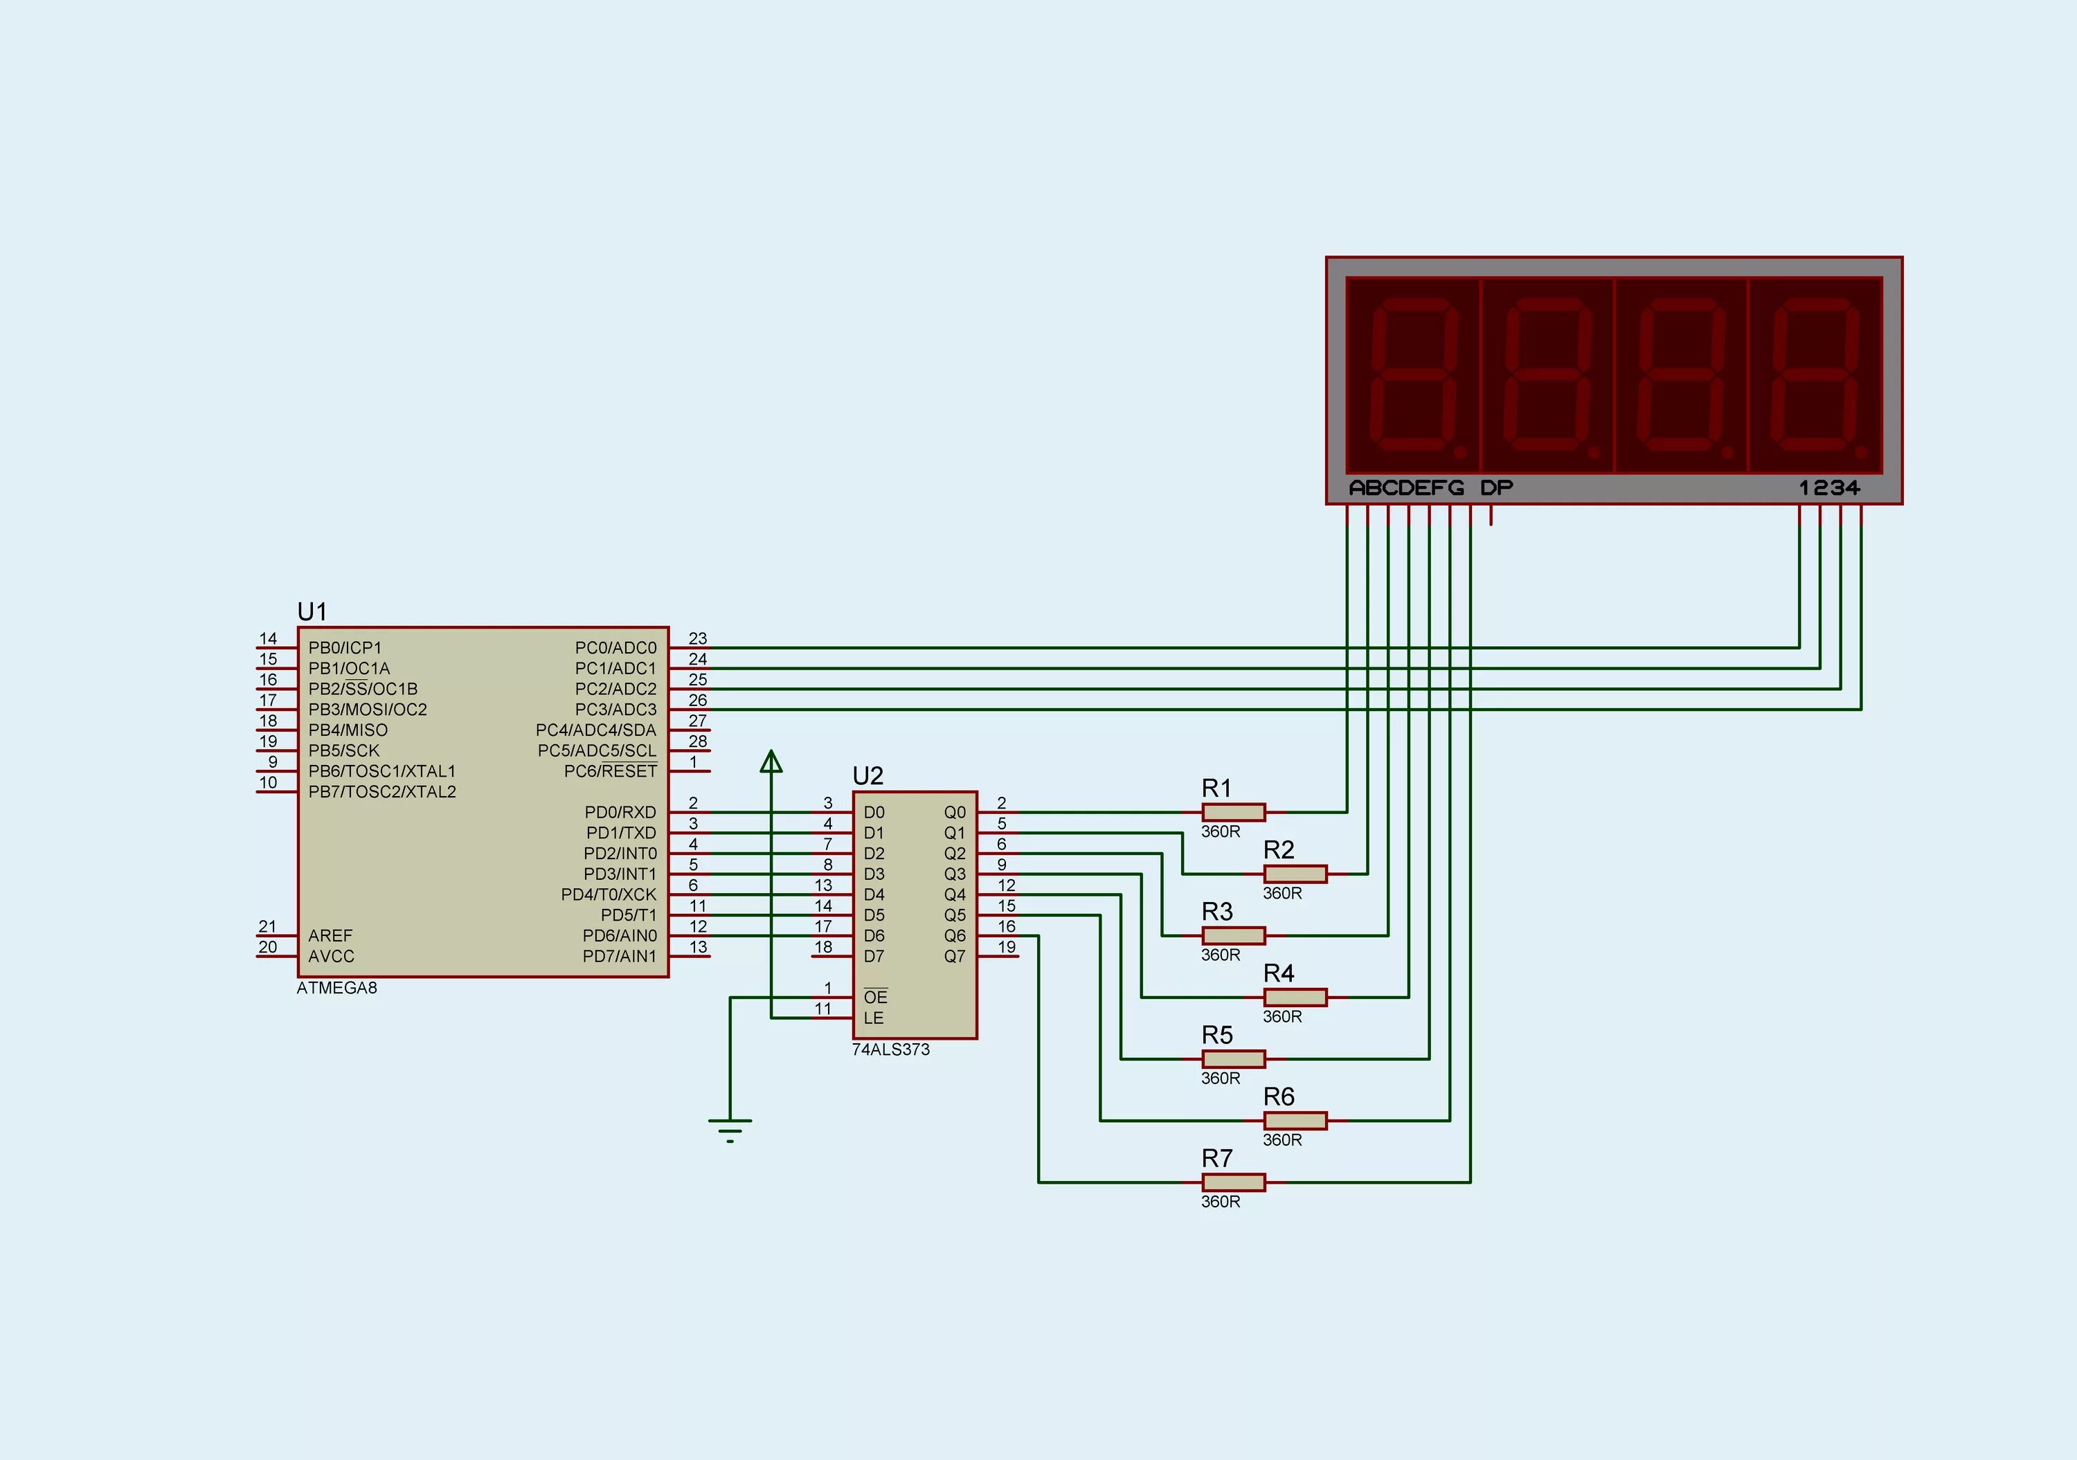
Task: Select resistor R5 body
Action: click(1234, 1058)
